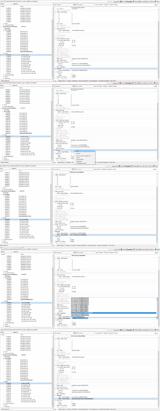Open GitHub icon in the open-dropdown-list screenshot

136,249
